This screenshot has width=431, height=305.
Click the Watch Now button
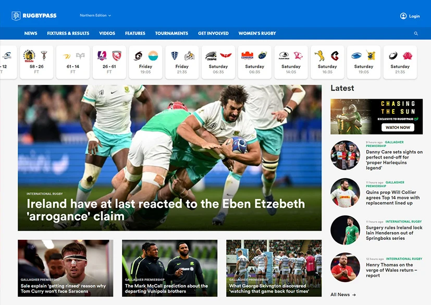point(398,127)
